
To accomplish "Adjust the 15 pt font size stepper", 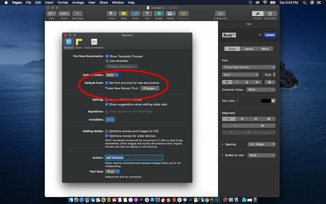I will (x=274, y=75).
